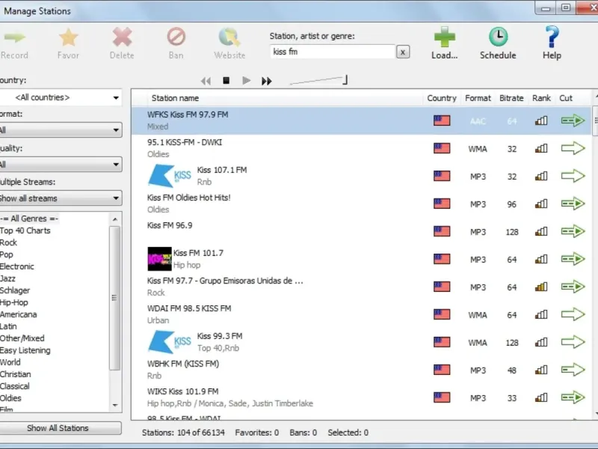Click Cut arrow for Kiss 99.3 FM
Viewport: 598px width, 449px height.
573,342
